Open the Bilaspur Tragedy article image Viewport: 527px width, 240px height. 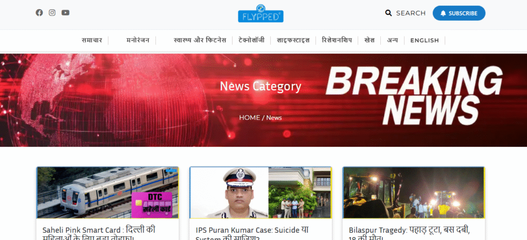413,193
